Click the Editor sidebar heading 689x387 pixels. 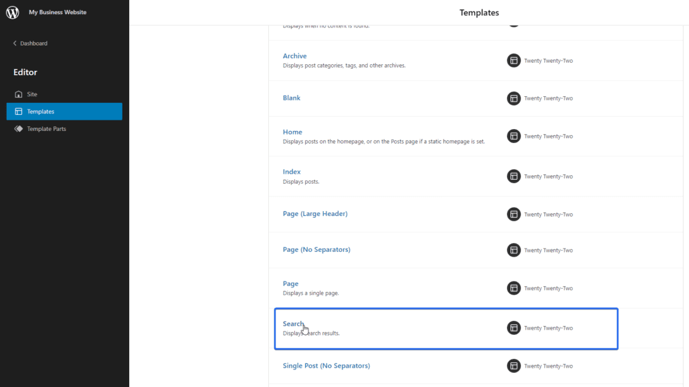25,72
